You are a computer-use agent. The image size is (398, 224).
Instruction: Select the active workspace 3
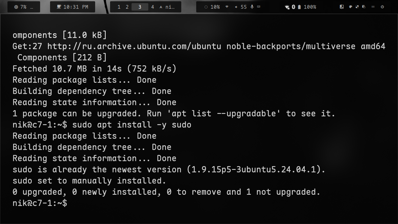point(140,7)
